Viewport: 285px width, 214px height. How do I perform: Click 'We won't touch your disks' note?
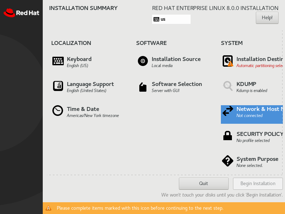pos(222,195)
